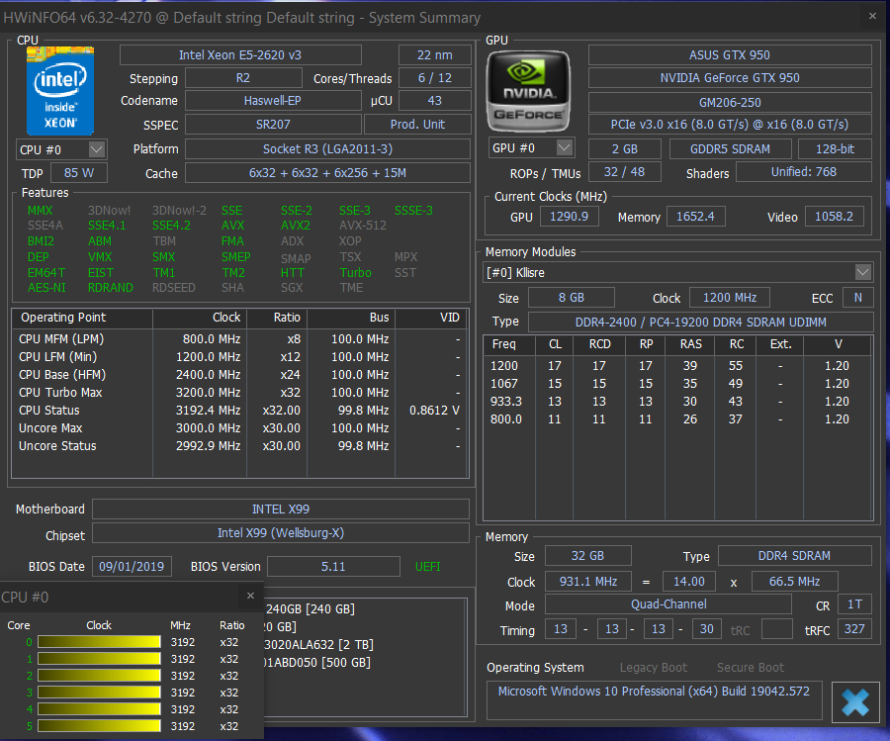Click the memory clock 931.1 MHz field
The image size is (890, 741).
588,582
